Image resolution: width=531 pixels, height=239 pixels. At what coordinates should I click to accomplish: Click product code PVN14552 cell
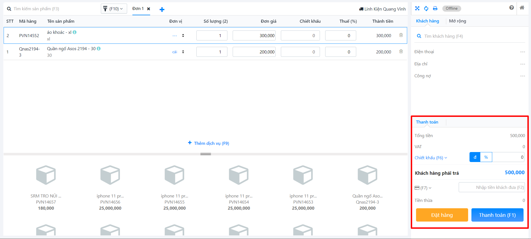(29, 35)
